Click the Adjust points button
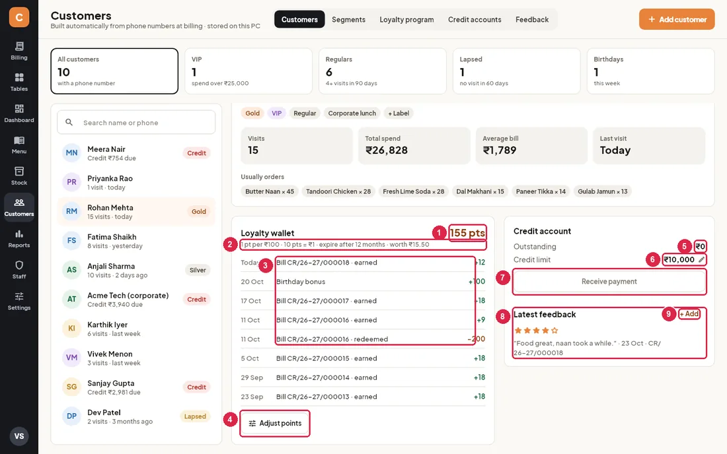This screenshot has height=454, width=727. (x=275, y=423)
